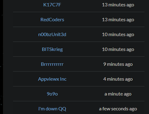
Task: Click divider line between K17C7F and RedCoders
Action: coord(79,12)
